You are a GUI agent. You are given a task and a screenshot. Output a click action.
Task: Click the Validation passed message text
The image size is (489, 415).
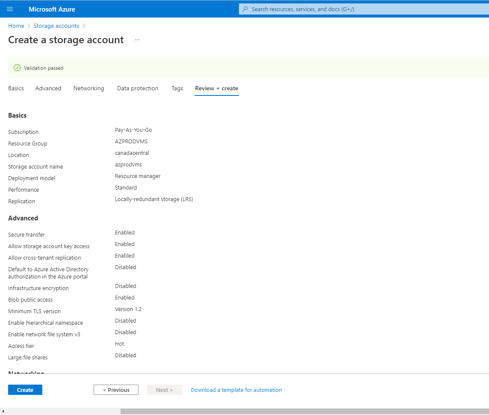[44, 68]
